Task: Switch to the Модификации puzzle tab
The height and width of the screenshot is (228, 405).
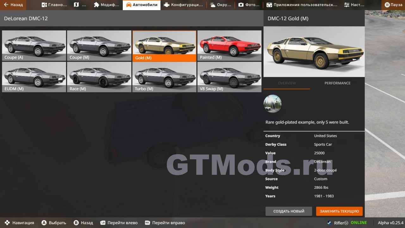Action: (106, 5)
